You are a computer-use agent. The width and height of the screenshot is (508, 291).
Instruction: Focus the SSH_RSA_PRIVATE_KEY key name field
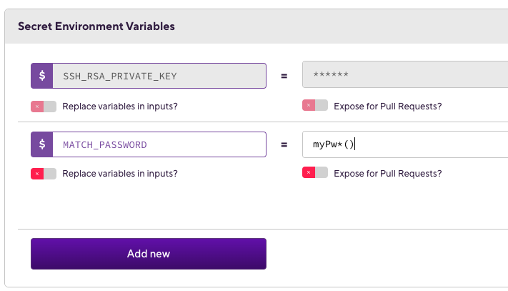[159, 76]
